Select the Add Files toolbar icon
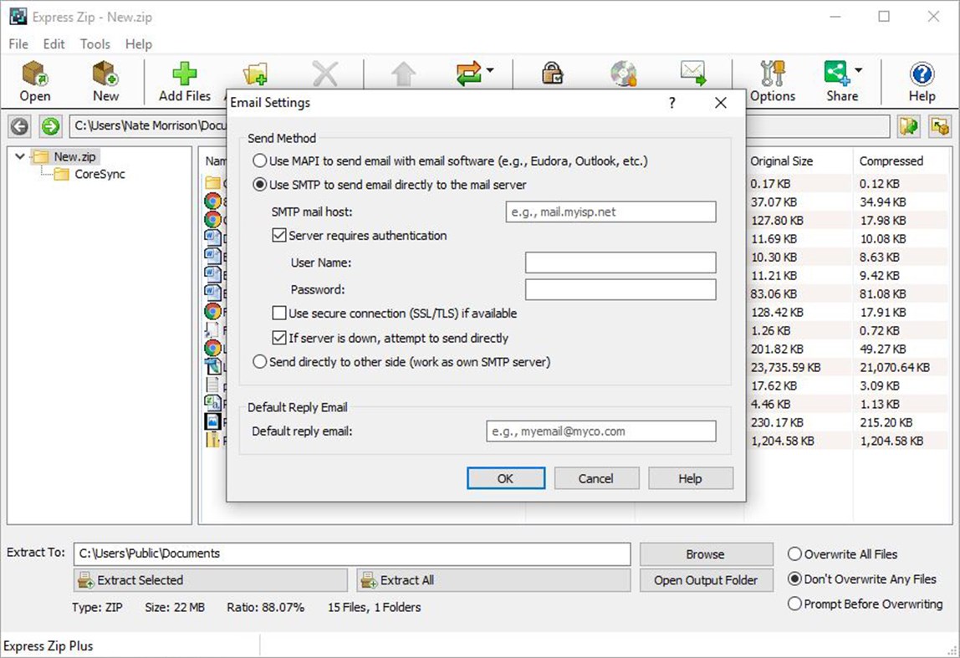The height and width of the screenshot is (658, 960). coord(184,81)
